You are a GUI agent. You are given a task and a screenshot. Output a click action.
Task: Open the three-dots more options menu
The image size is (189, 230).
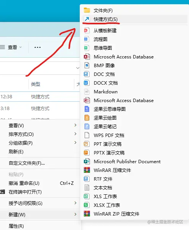pos(38,47)
